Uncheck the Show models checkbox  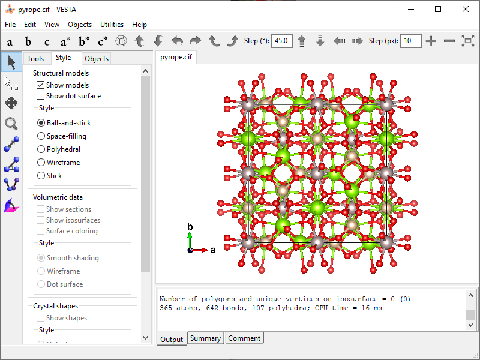pos(41,85)
